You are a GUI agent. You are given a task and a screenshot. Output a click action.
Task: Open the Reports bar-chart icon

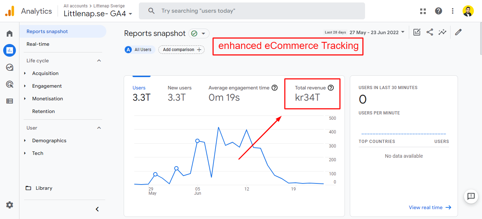[x=10, y=50]
